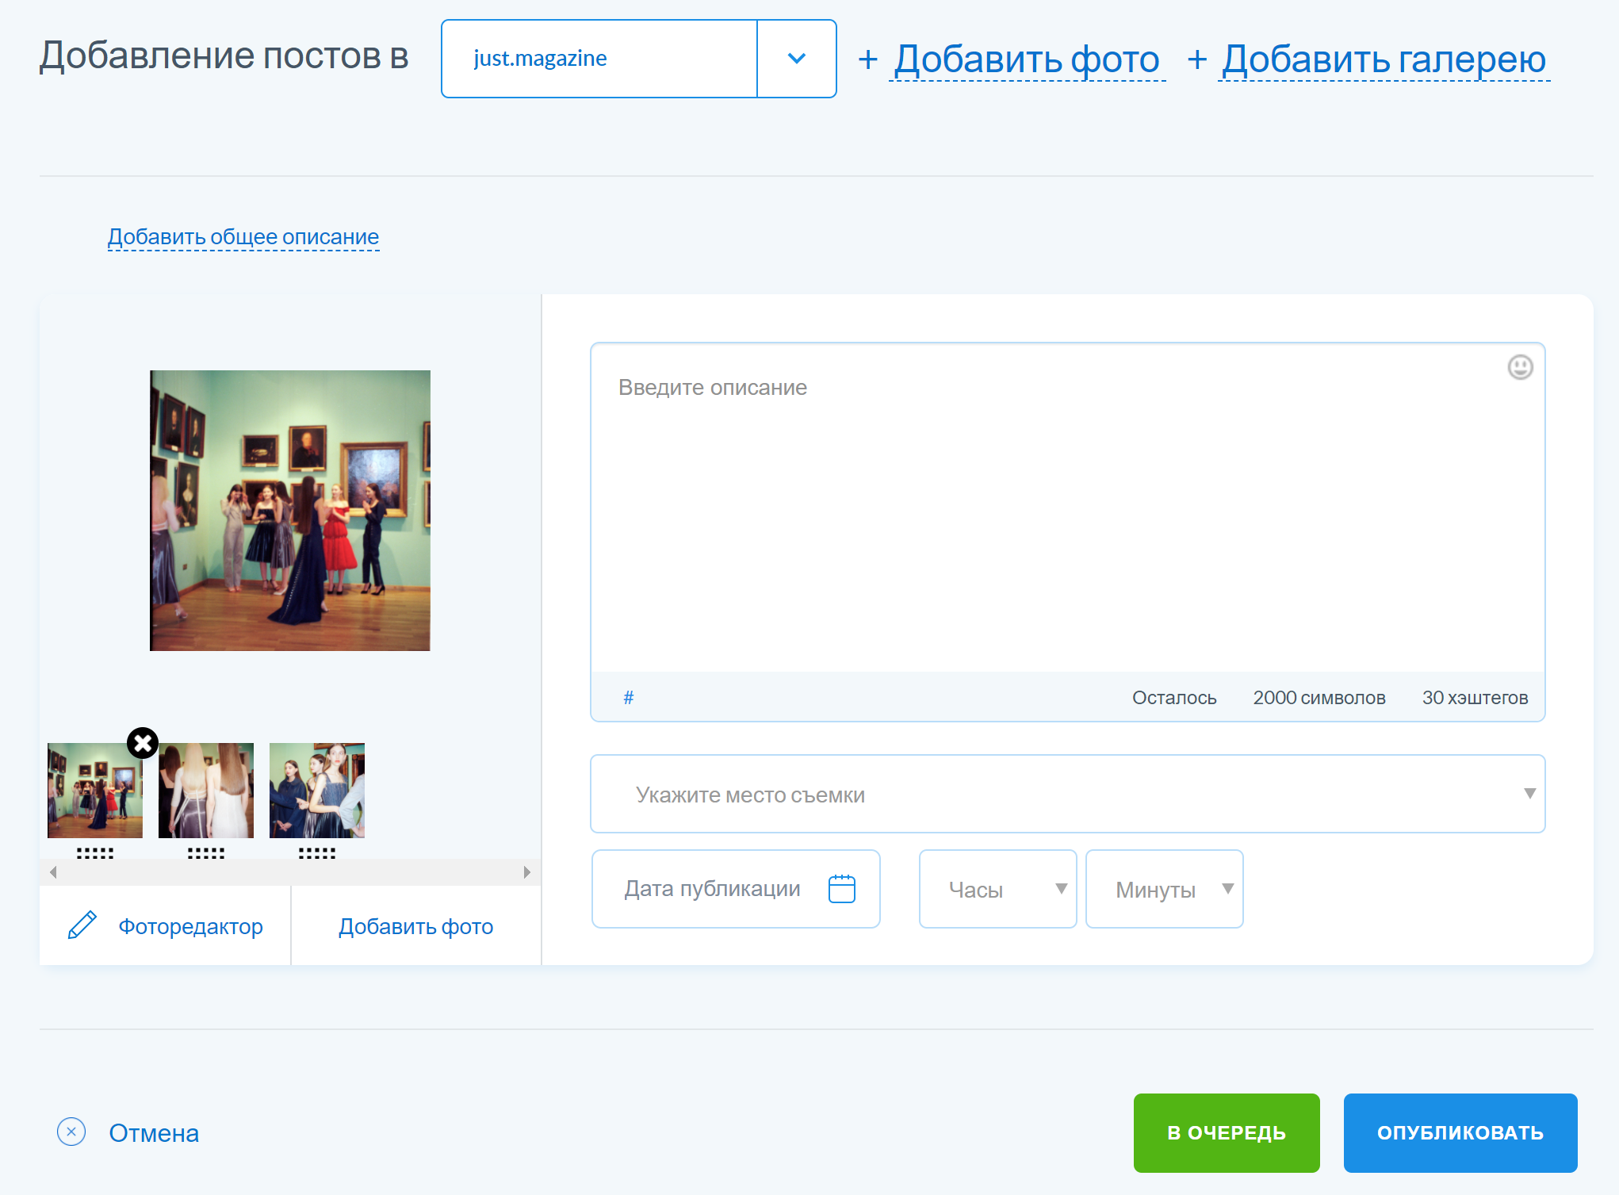Click the calendar icon in publication date
The image size is (1619, 1195).
(841, 889)
